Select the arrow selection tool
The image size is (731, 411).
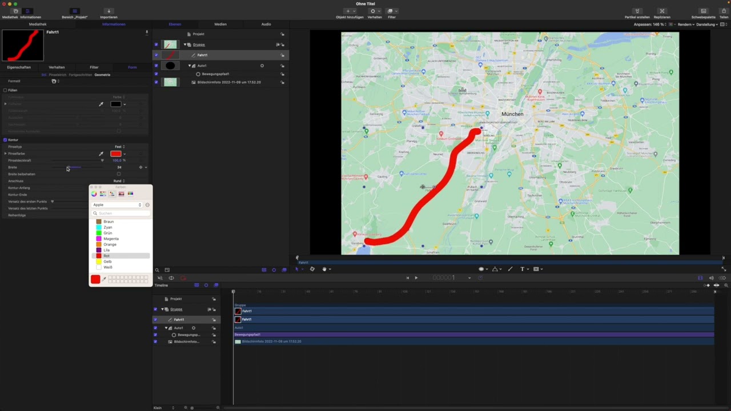(x=296, y=269)
